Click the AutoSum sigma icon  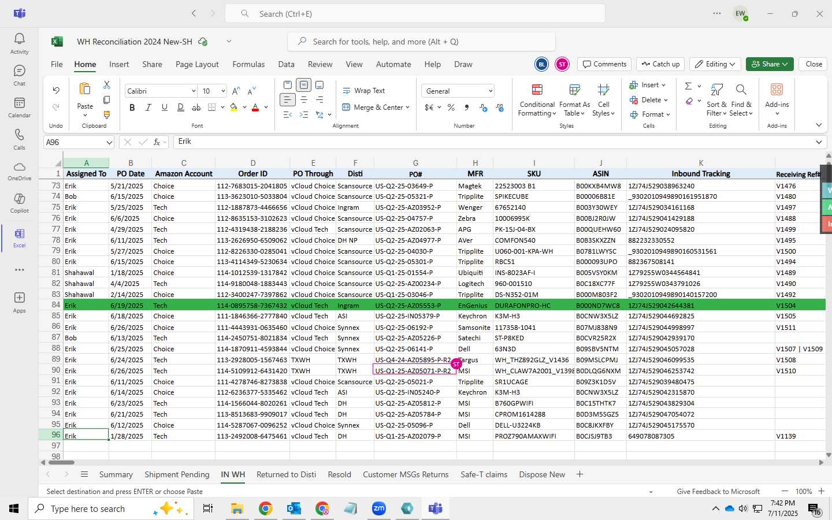pyautogui.click(x=688, y=86)
